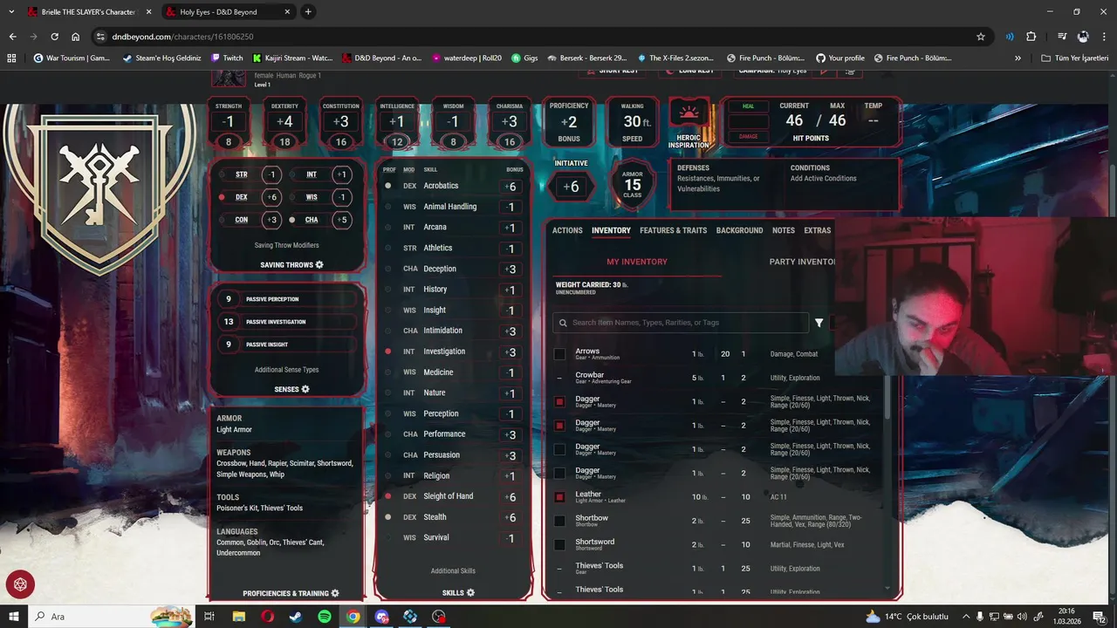Click the red dice roller button

point(20,584)
